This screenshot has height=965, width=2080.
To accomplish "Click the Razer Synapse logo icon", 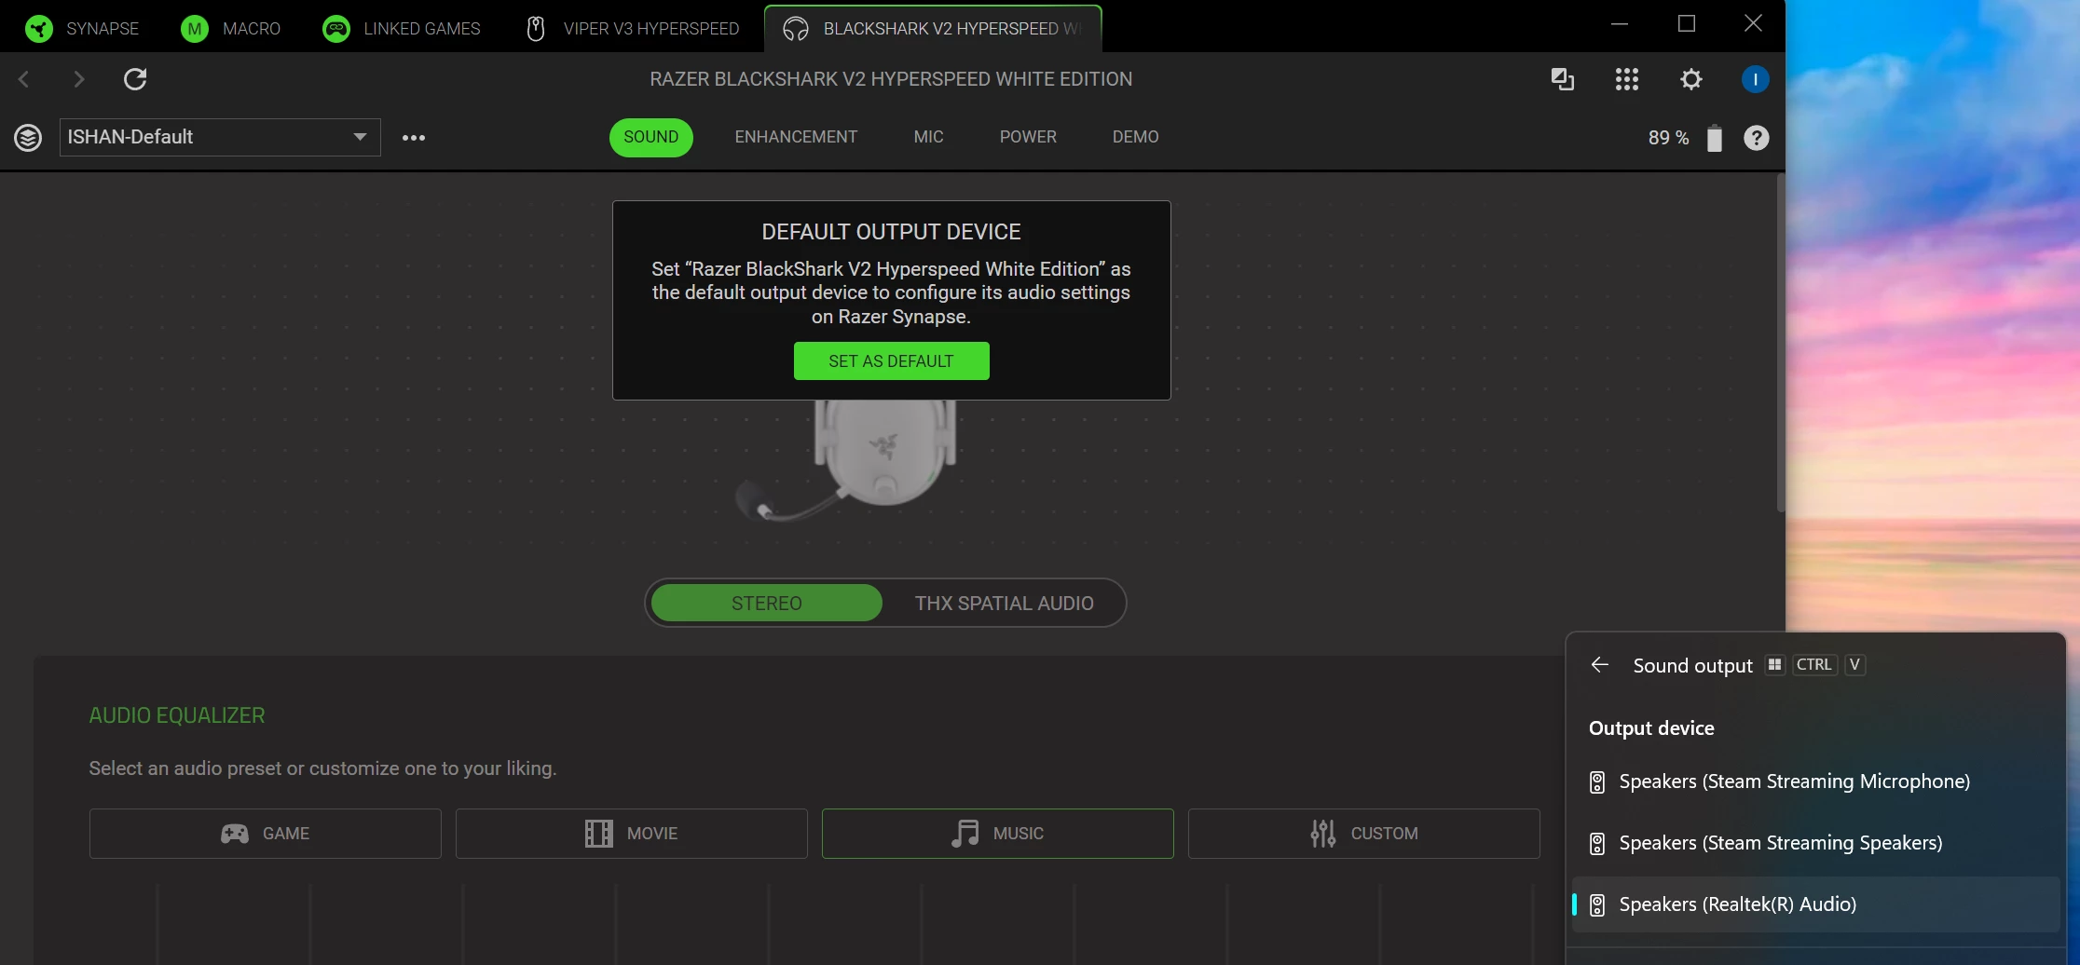I will point(39,29).
